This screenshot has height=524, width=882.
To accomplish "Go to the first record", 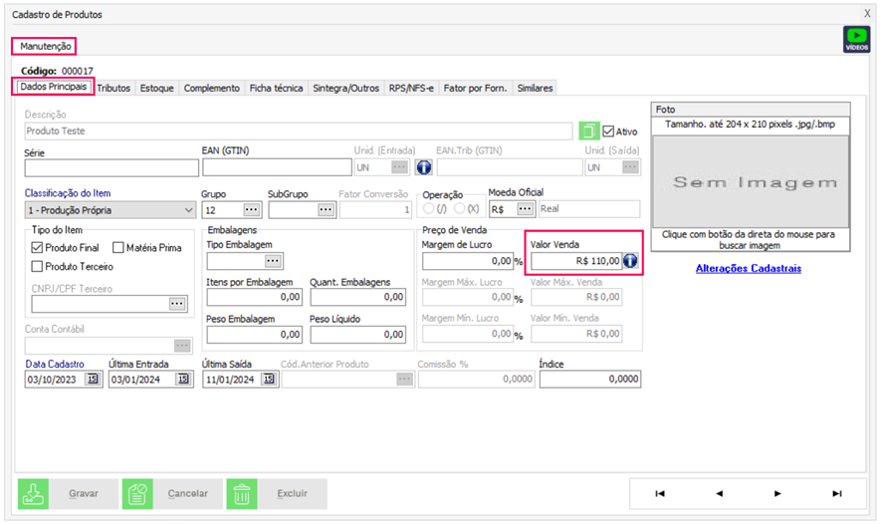I will point(659,493).
